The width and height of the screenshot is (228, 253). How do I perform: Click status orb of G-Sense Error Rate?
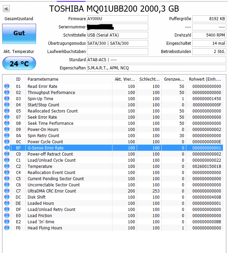point(7,148)
